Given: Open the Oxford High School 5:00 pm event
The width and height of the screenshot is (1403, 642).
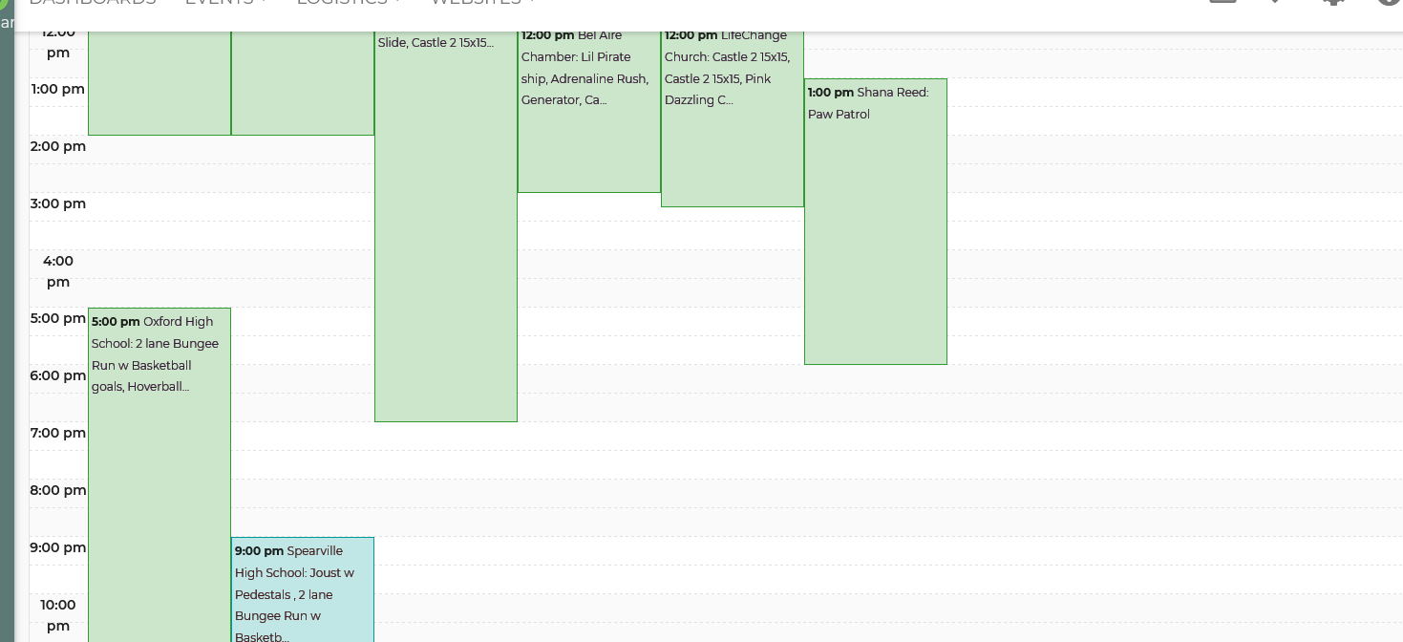Looking at the screenshot, I should (x=159, y=353).
